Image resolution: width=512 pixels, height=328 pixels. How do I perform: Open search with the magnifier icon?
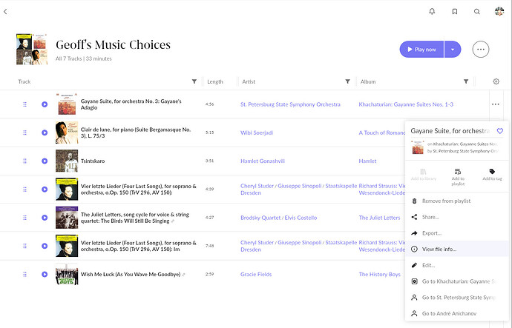477,12
